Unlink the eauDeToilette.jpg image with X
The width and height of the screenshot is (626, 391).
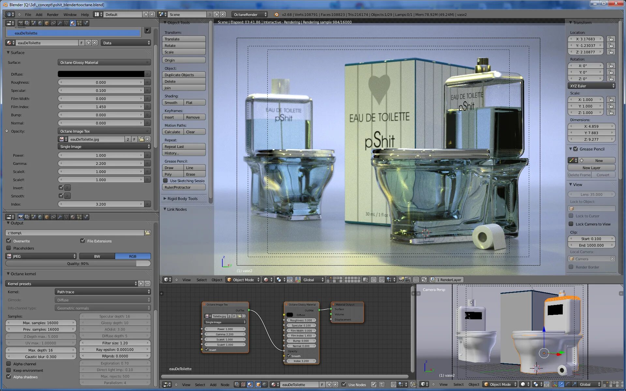point(147,139)
